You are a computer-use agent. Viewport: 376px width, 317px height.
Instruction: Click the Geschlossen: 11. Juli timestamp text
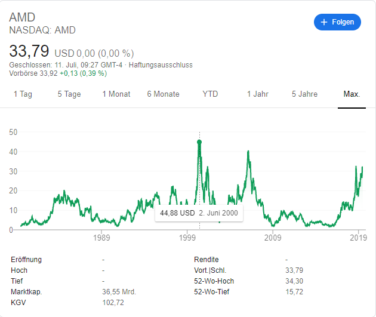66,65
